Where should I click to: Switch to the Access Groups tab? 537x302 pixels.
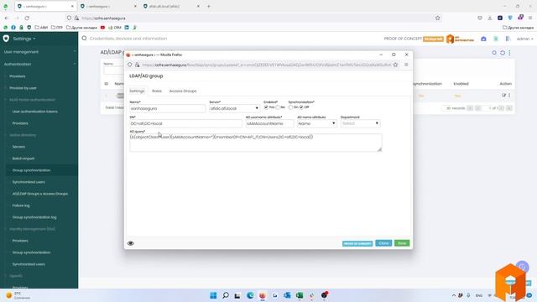tap(183, 91)
